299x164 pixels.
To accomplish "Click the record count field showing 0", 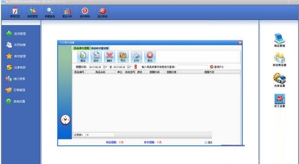I will 100,135.
